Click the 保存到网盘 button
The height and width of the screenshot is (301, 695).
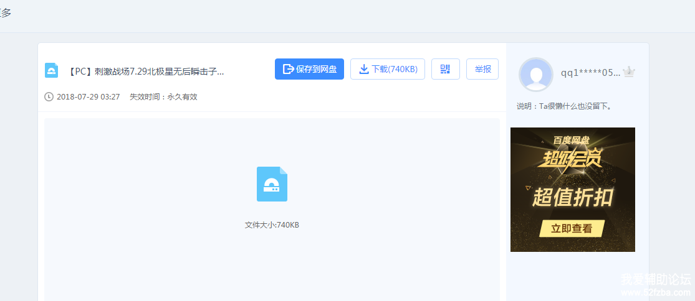click(x=309, y=69)
